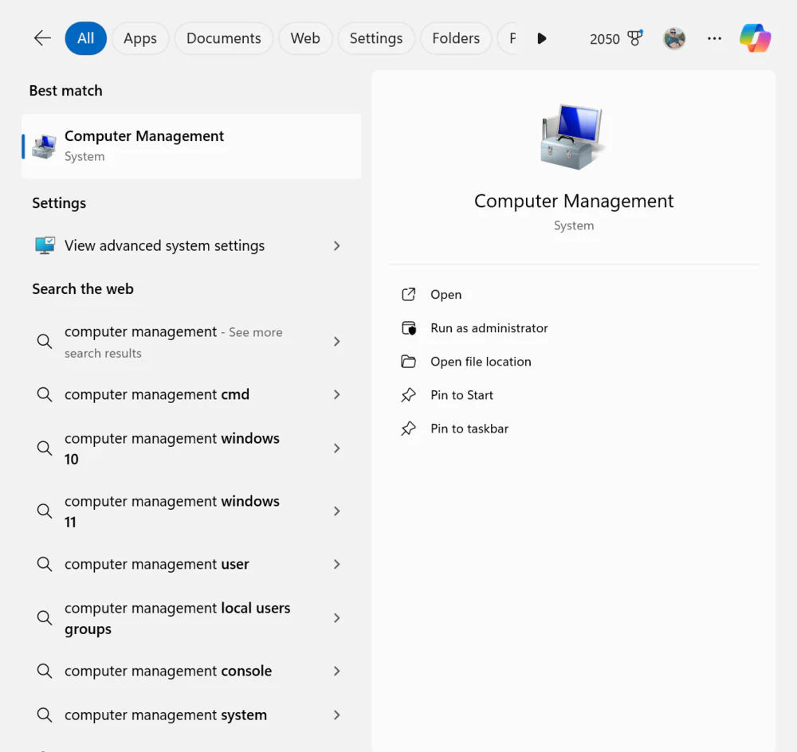The width and height of the screenshot is (797, 752).
Task: Click See more search results text
Action: click(173, 343)
